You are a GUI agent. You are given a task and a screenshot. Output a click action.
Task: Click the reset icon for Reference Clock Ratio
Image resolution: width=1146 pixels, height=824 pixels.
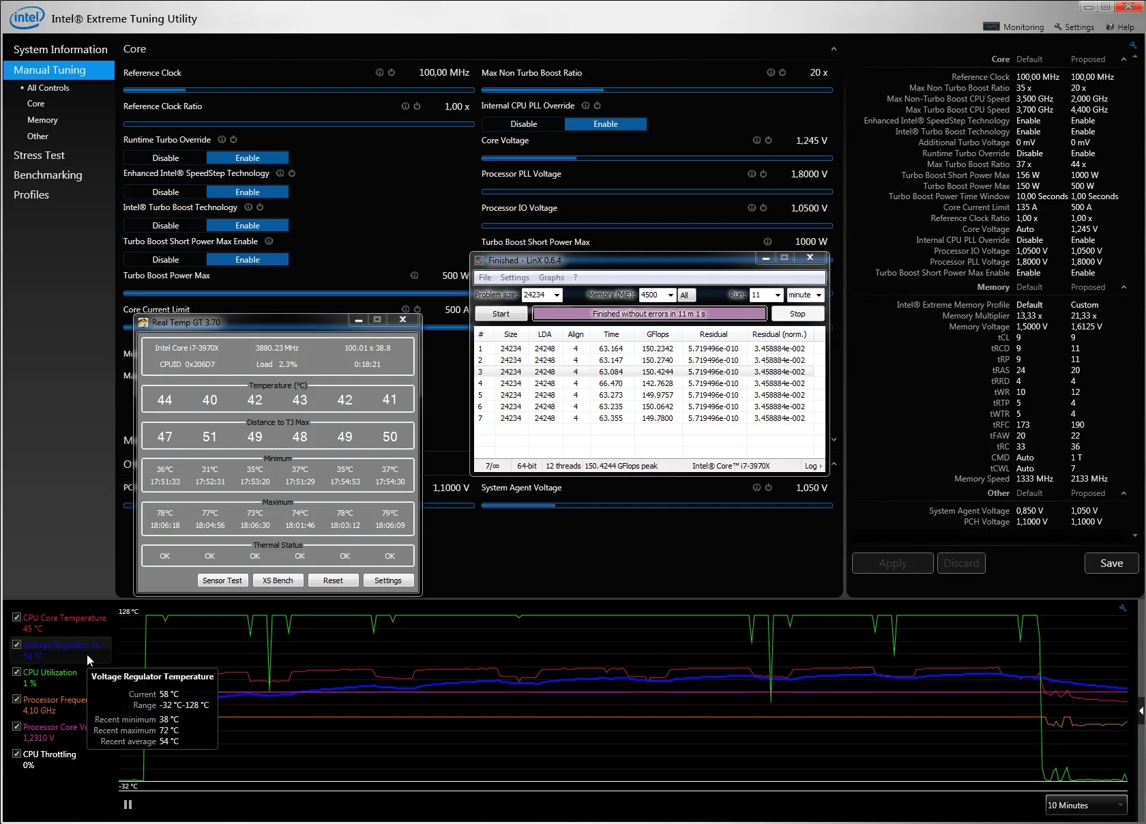point(417,106)
